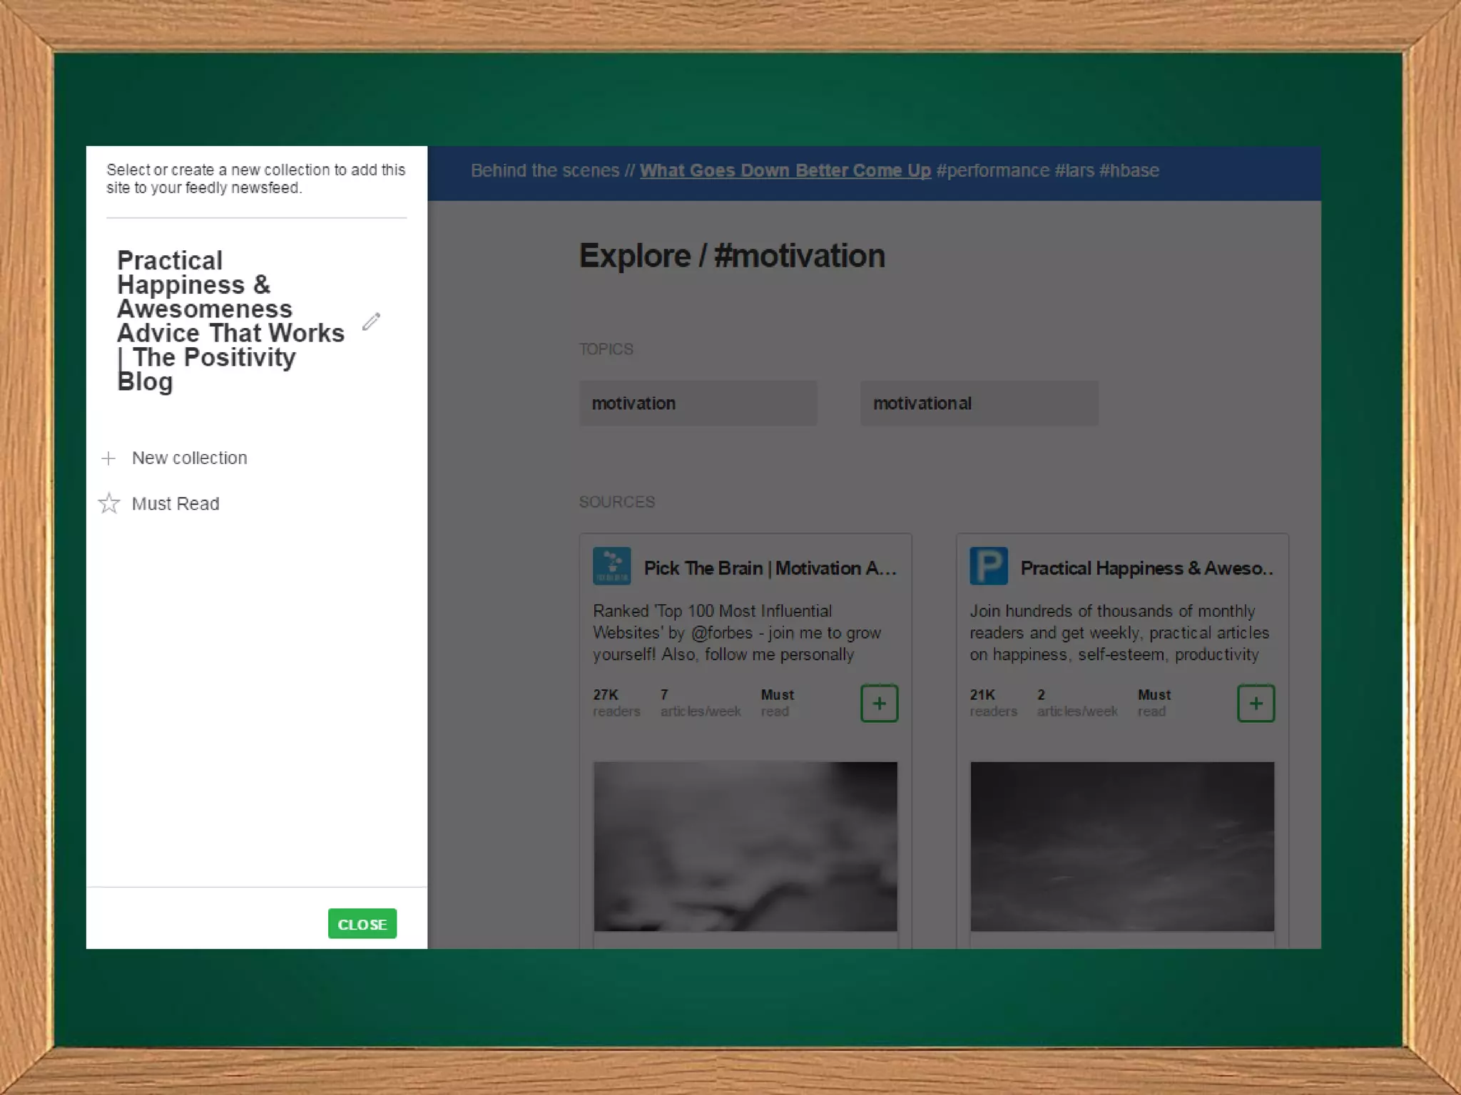Click the Explore / #motivation heading

pos(732,256)
